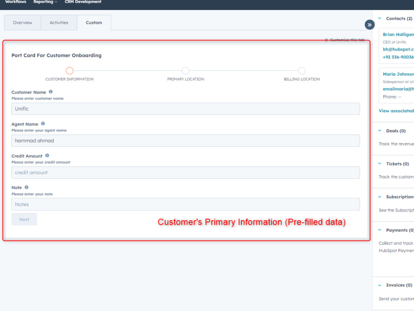Image resolution: width=414 pixels, height=311 pixels.
Task: Collapse the Contacts (2) section
Action: pos(379,18)
